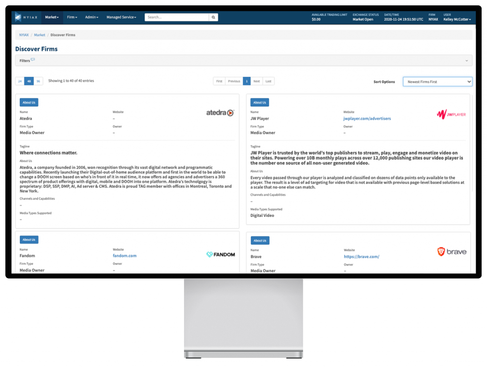Click the 'Market Open' exchange status
Image resolution: width=487 pixels, height=367 pixels.
pos(363,19)
